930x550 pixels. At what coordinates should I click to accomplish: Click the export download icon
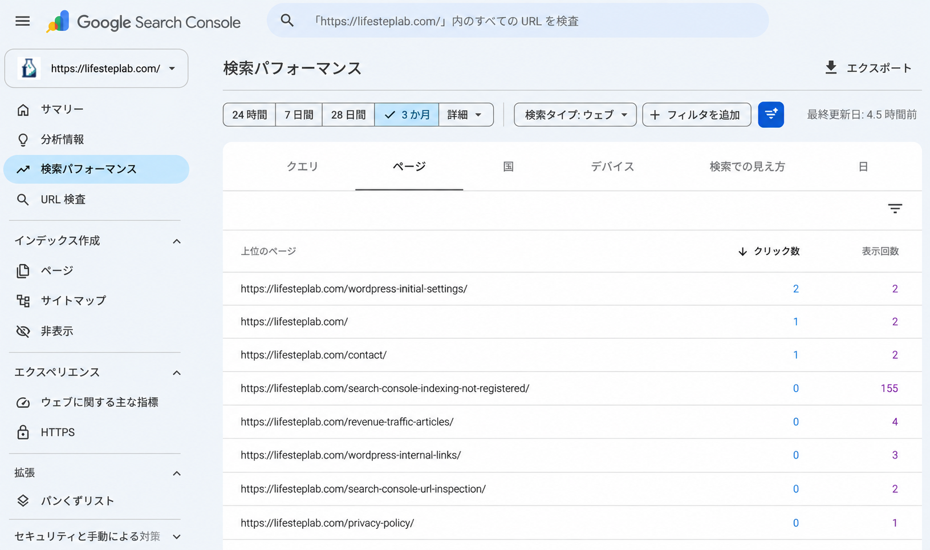(x=831, y=68)
